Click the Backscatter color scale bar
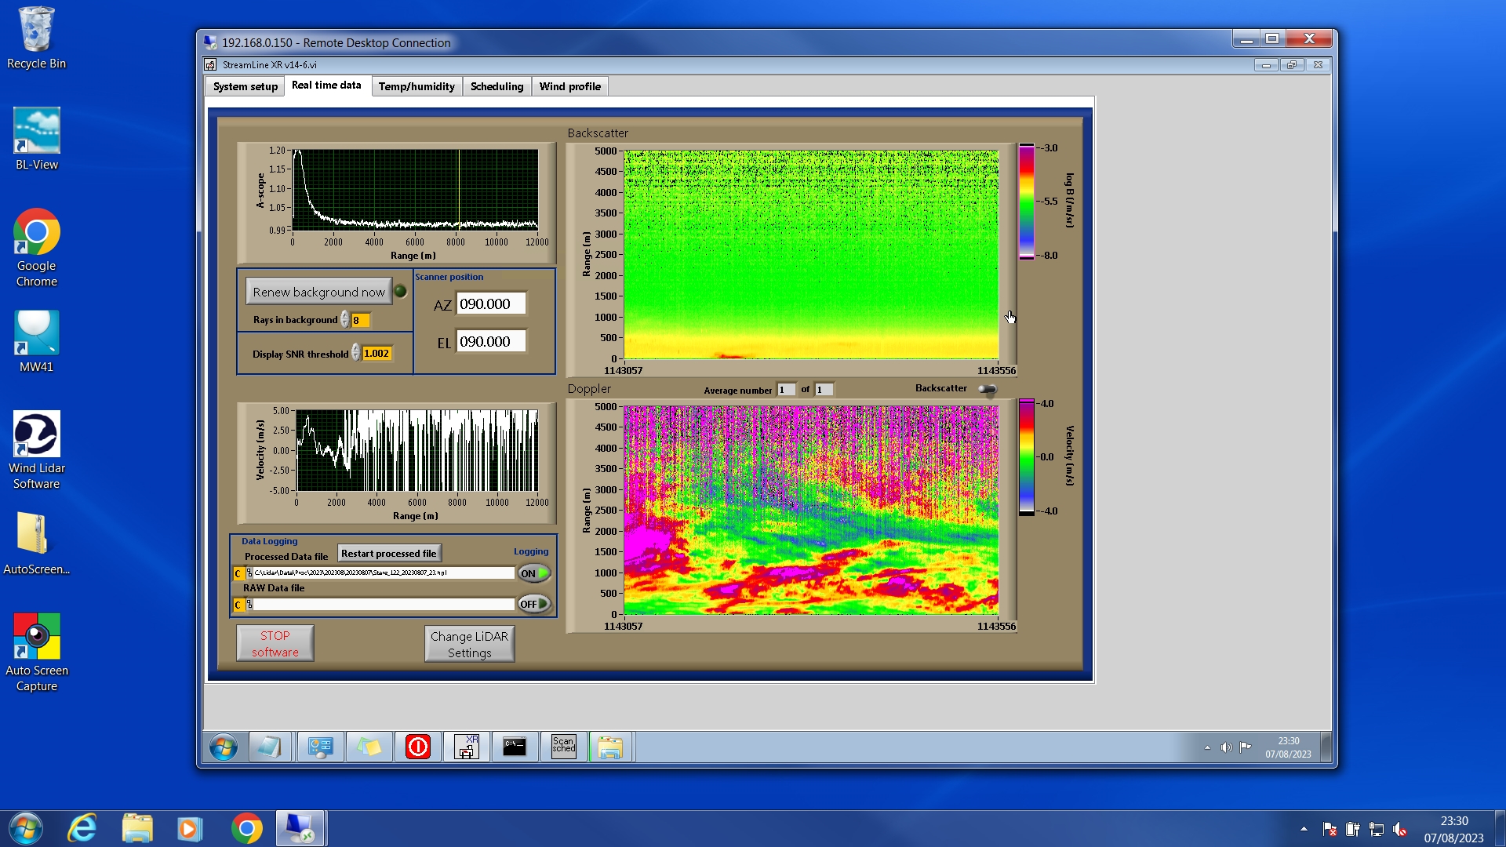The image size is (1506, 847). pyautogui.click(x=1026, y=202)
